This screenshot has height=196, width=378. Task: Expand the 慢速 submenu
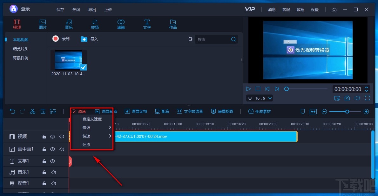pyautogui.click(x=96, y=128)
